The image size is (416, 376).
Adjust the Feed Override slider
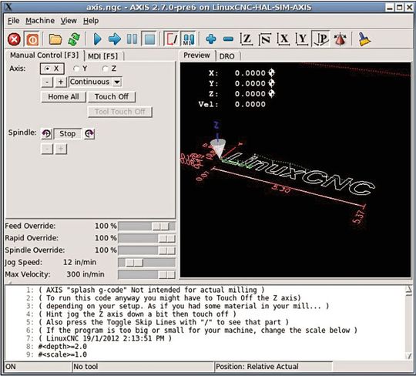tap(146, 226)
